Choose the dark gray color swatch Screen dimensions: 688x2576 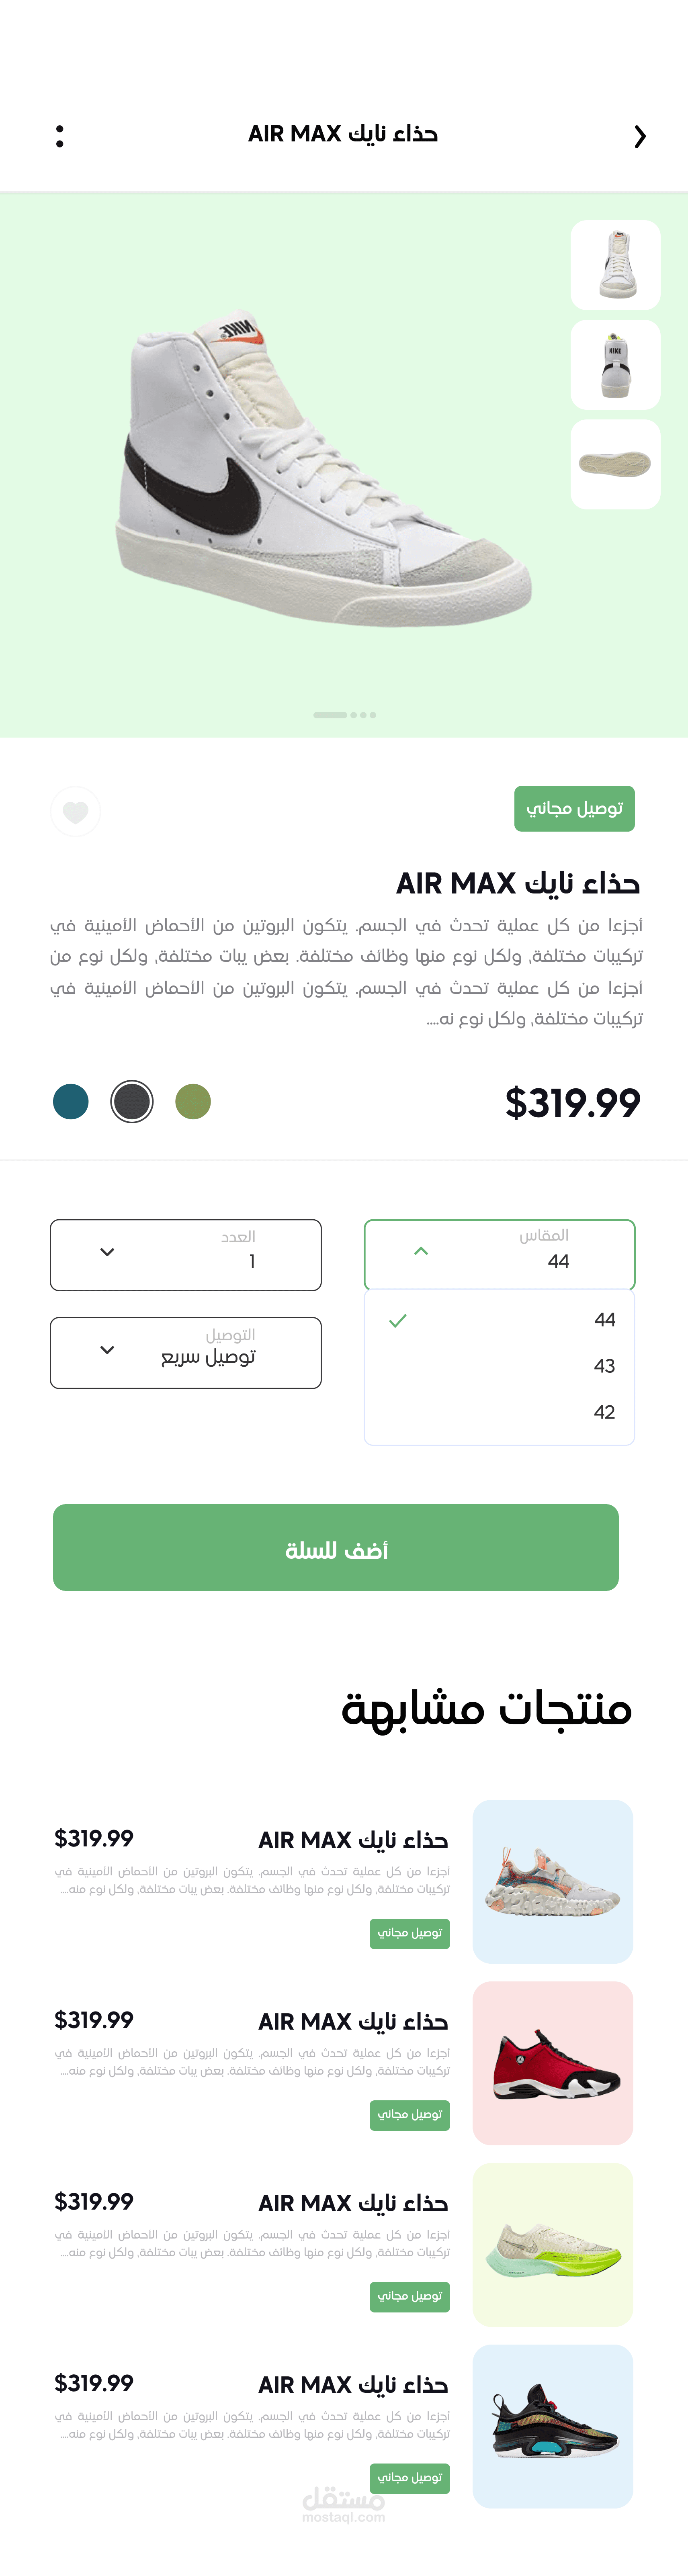tap(132, 1101)
